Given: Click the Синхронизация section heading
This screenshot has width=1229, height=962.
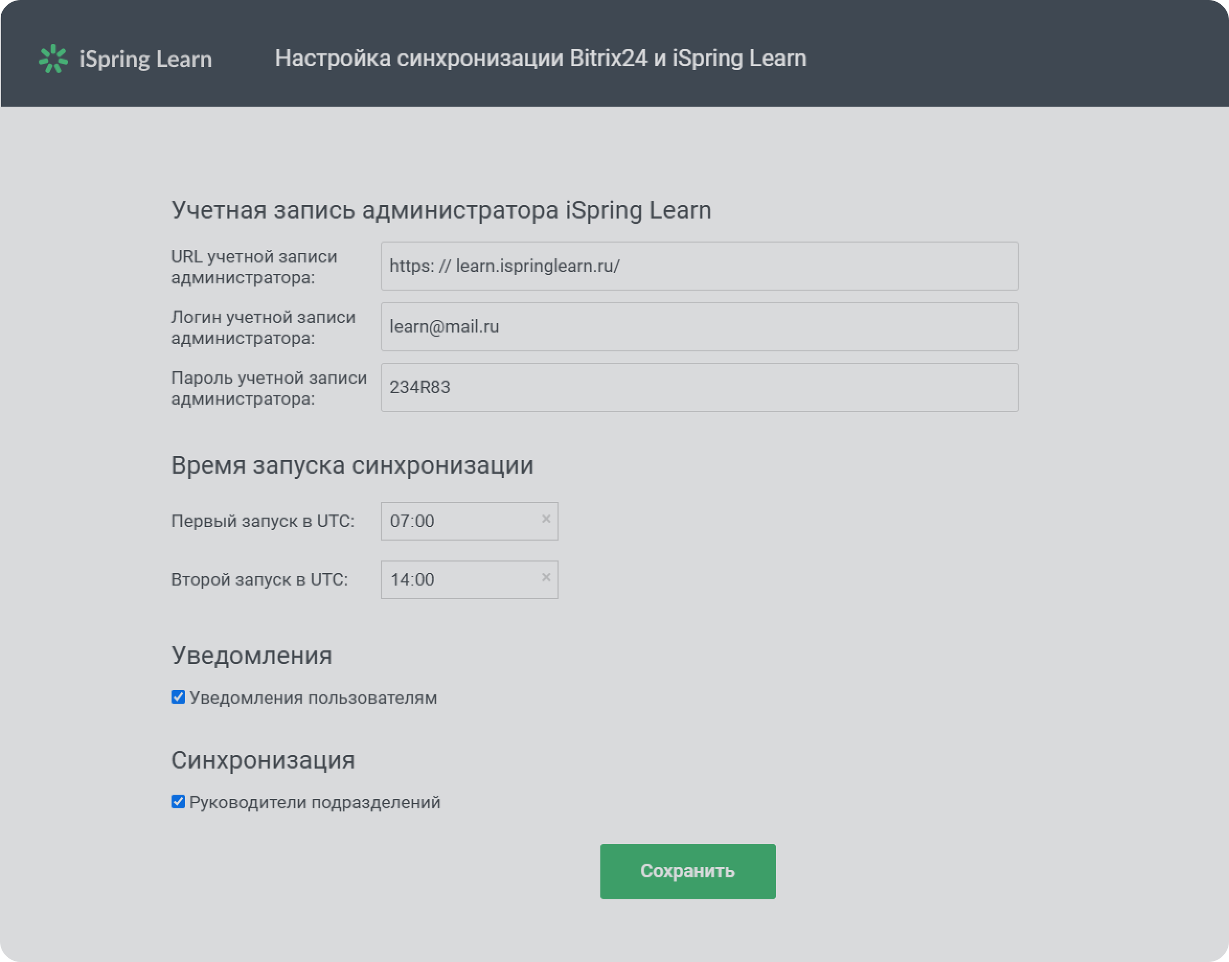Looking at the screenshot, I should [263, 760].
